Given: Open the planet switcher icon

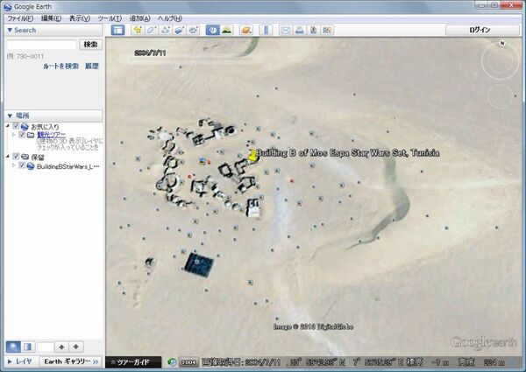Looking at the screenshot, I should (246, 30).
